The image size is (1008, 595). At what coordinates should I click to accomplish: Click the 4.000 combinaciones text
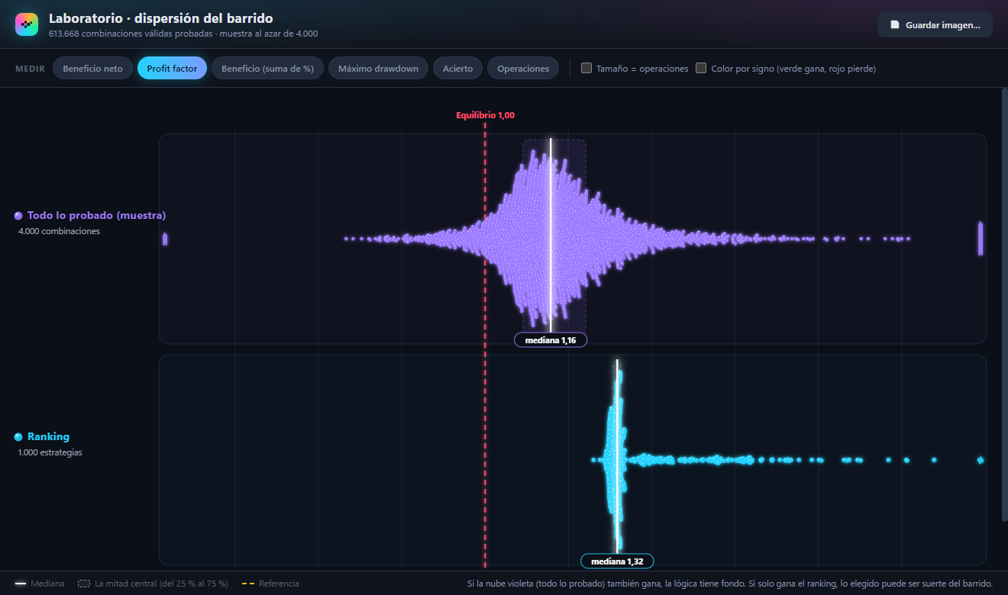(59, 231)
